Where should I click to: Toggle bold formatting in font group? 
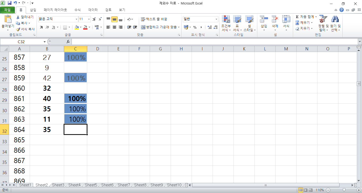tap(41, 27)
